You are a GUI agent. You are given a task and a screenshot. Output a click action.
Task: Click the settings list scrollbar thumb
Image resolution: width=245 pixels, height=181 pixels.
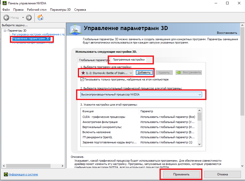tap(199, 117)
